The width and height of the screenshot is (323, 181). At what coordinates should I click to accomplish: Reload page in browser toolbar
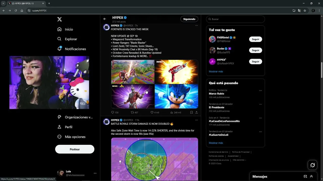[16, 11]
